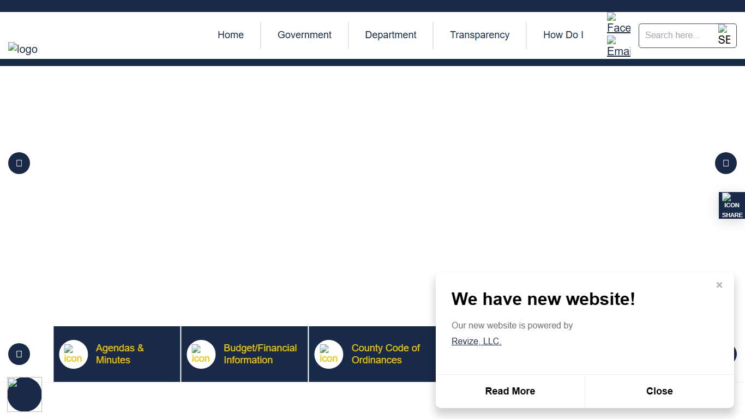Advance to the next banner slide
Screen dimensions: 745x419
point(725,163)
